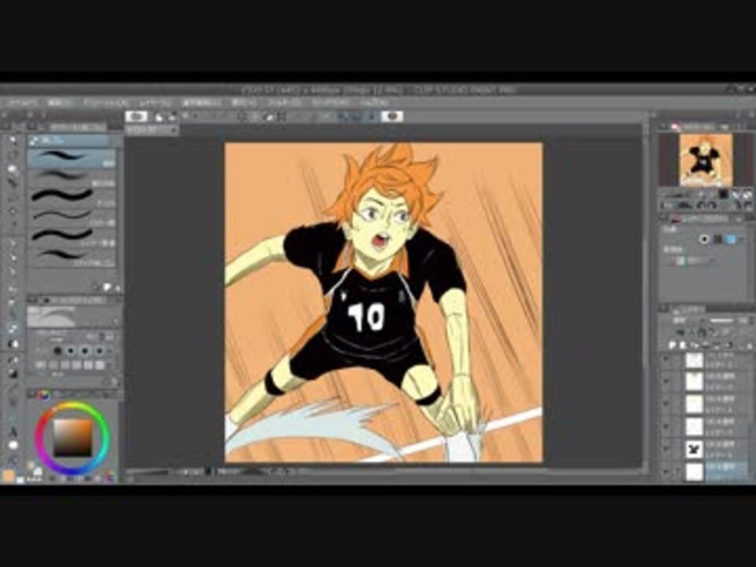This screenshot has width=756, height=567.
Task: Hide the second layer from the top
Action: [666, 382]
